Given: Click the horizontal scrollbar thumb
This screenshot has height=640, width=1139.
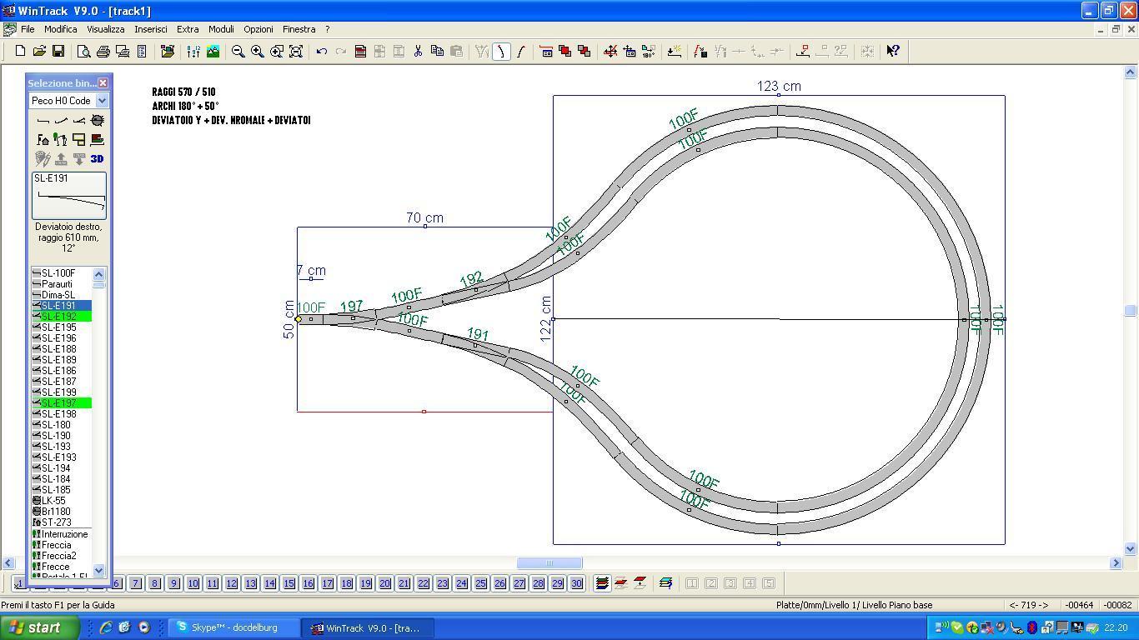Looking at the screenshot, I should point(549,563).
